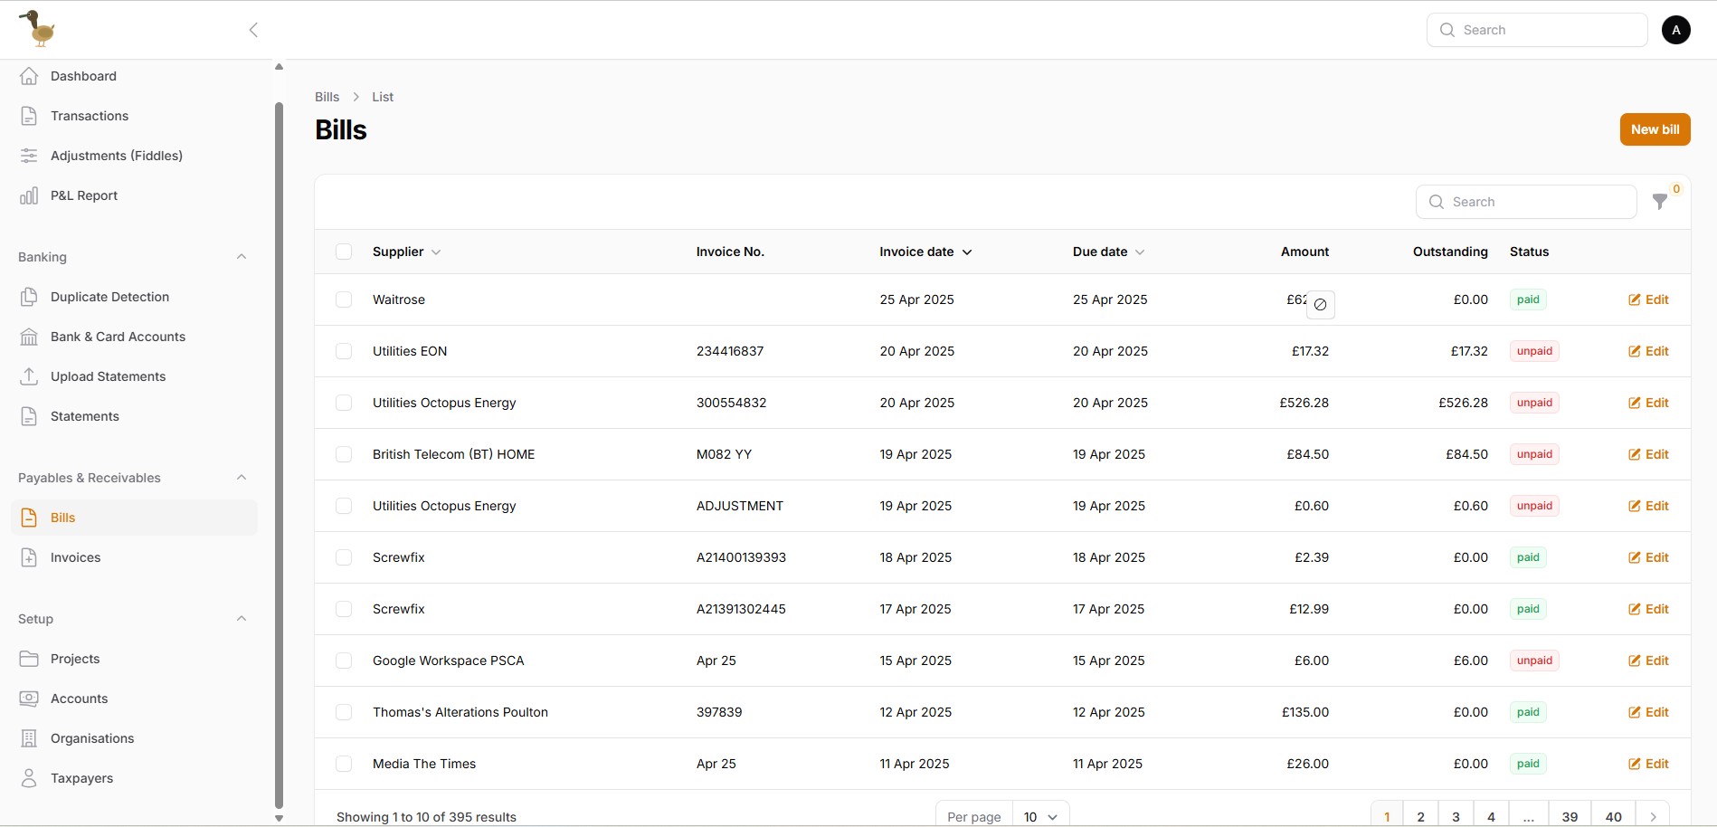Click the Bank & Card Accounts icon

[x=29, y=337]
